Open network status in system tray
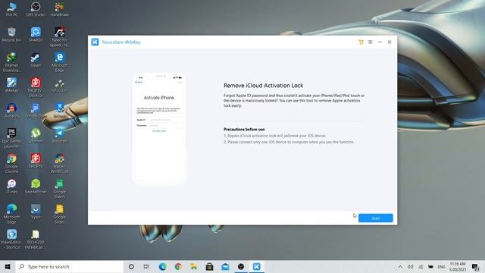Viewport: 485px width, 273px height. [x=421, y=266]
